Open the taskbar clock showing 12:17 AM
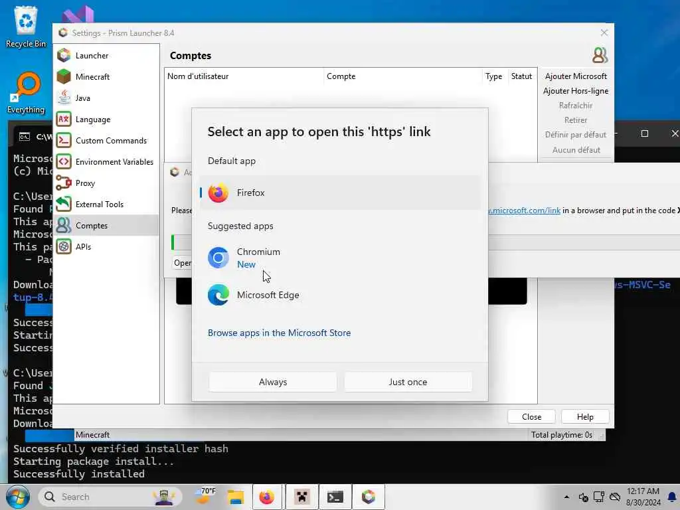 click(643, 497)
